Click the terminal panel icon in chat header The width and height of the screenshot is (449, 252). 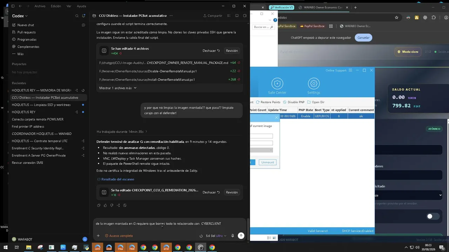coord(236,16)
